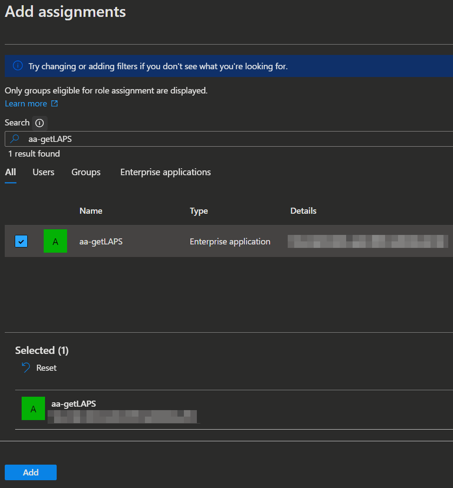Click the Reset undo arrow icon
Viewport: 453px width, 488px height.
pyautogui.click(x=26, y=368)
